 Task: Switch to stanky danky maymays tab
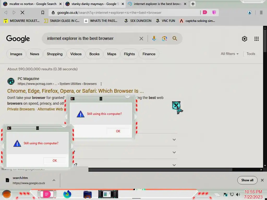94,4
